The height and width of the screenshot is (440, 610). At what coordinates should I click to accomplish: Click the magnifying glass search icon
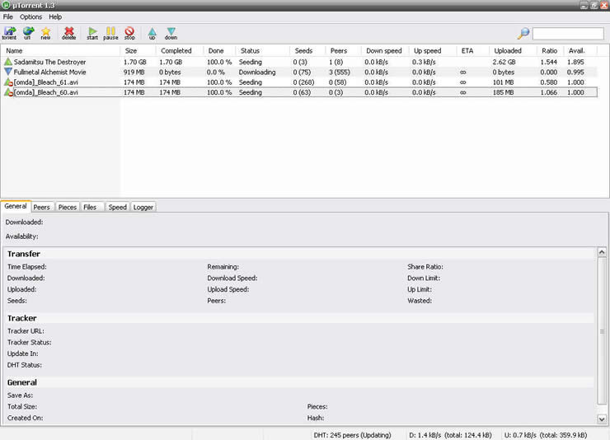pos(523,34)
